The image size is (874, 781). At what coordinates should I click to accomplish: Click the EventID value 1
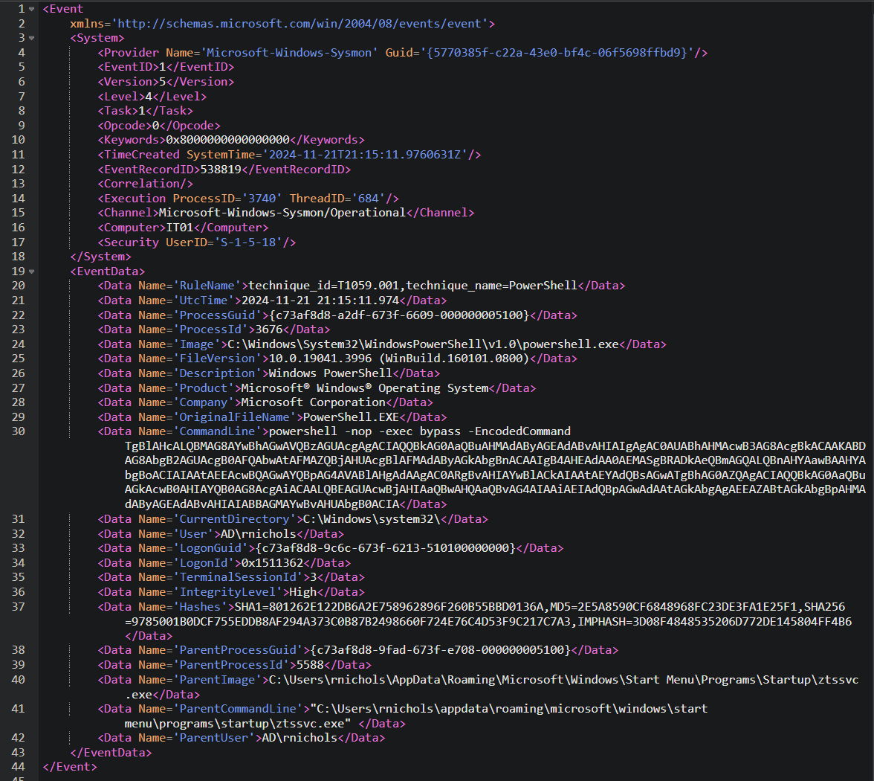(162, 67)
